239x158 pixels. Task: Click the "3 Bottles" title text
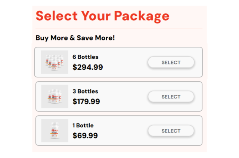(86, 91)
